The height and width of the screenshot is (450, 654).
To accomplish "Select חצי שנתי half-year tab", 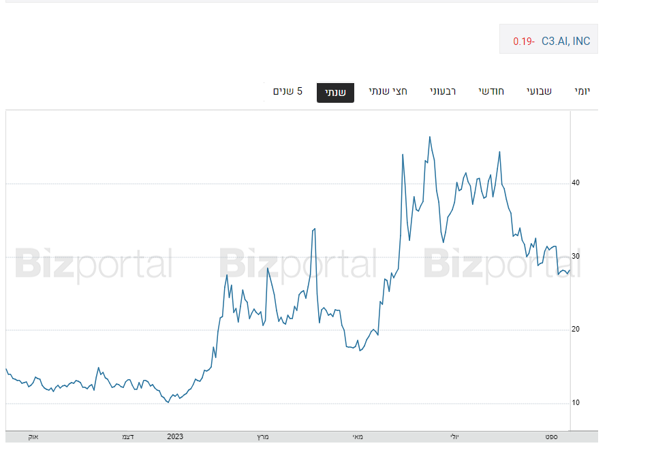I will coord(388,91).
